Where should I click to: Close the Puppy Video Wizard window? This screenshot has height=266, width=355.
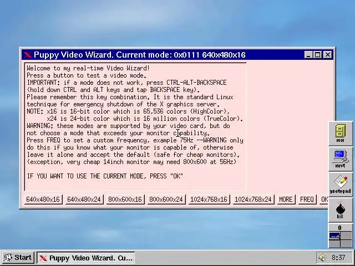pos(328,55)
